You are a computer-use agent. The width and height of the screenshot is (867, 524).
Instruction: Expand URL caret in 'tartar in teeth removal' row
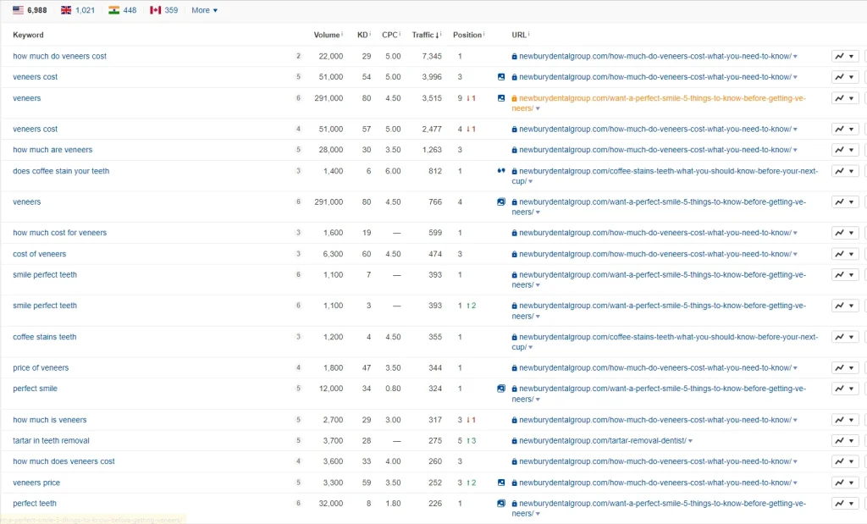(x=690, y=441)
